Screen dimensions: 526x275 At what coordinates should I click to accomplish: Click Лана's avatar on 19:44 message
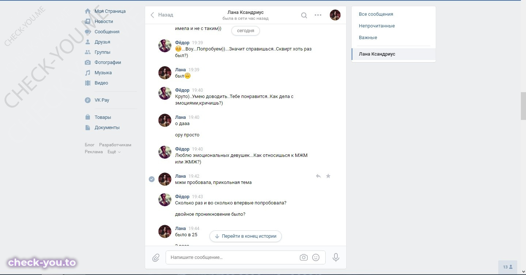pyautogui.click(x=165, y=231)
